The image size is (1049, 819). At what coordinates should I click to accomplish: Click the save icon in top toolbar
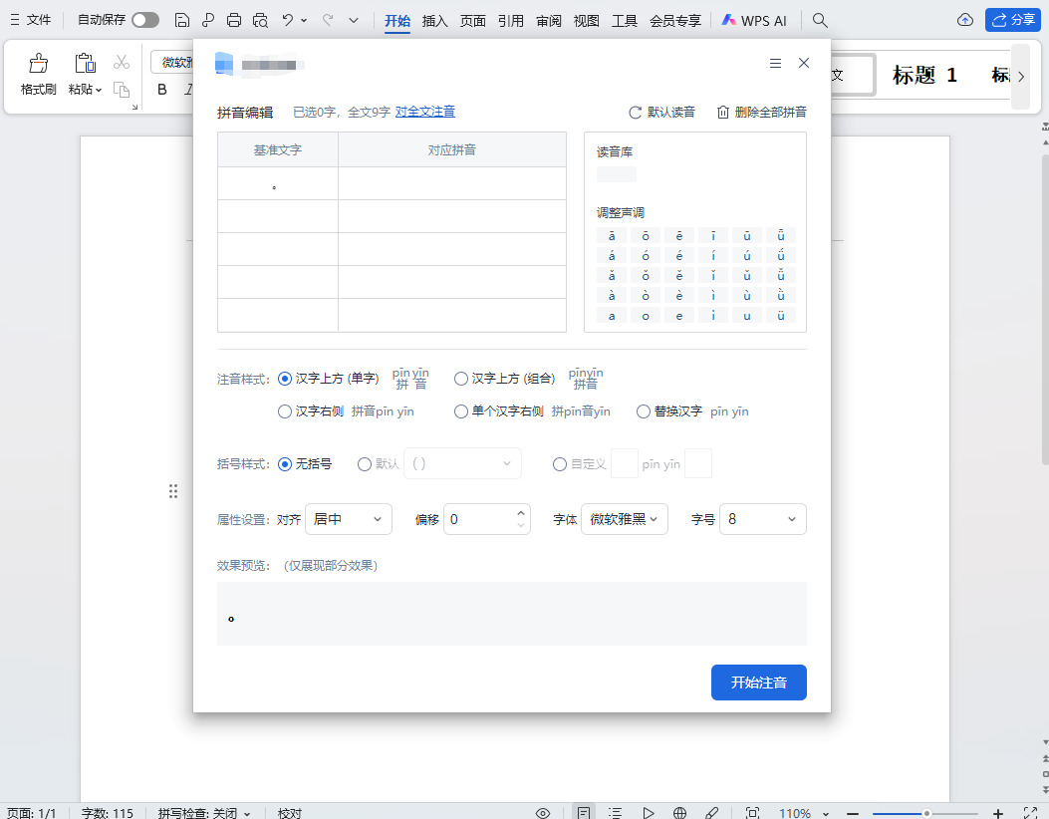click(181, 20)
